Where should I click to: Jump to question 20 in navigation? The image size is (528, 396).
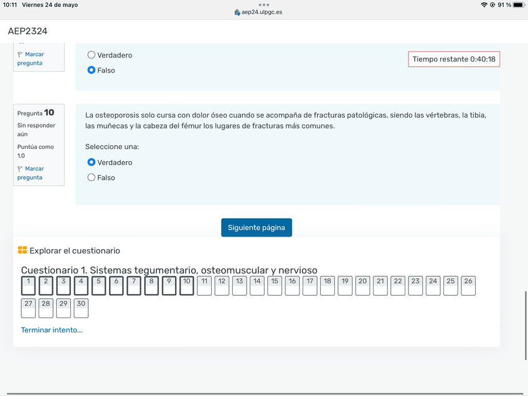click(x=362, y=286)
